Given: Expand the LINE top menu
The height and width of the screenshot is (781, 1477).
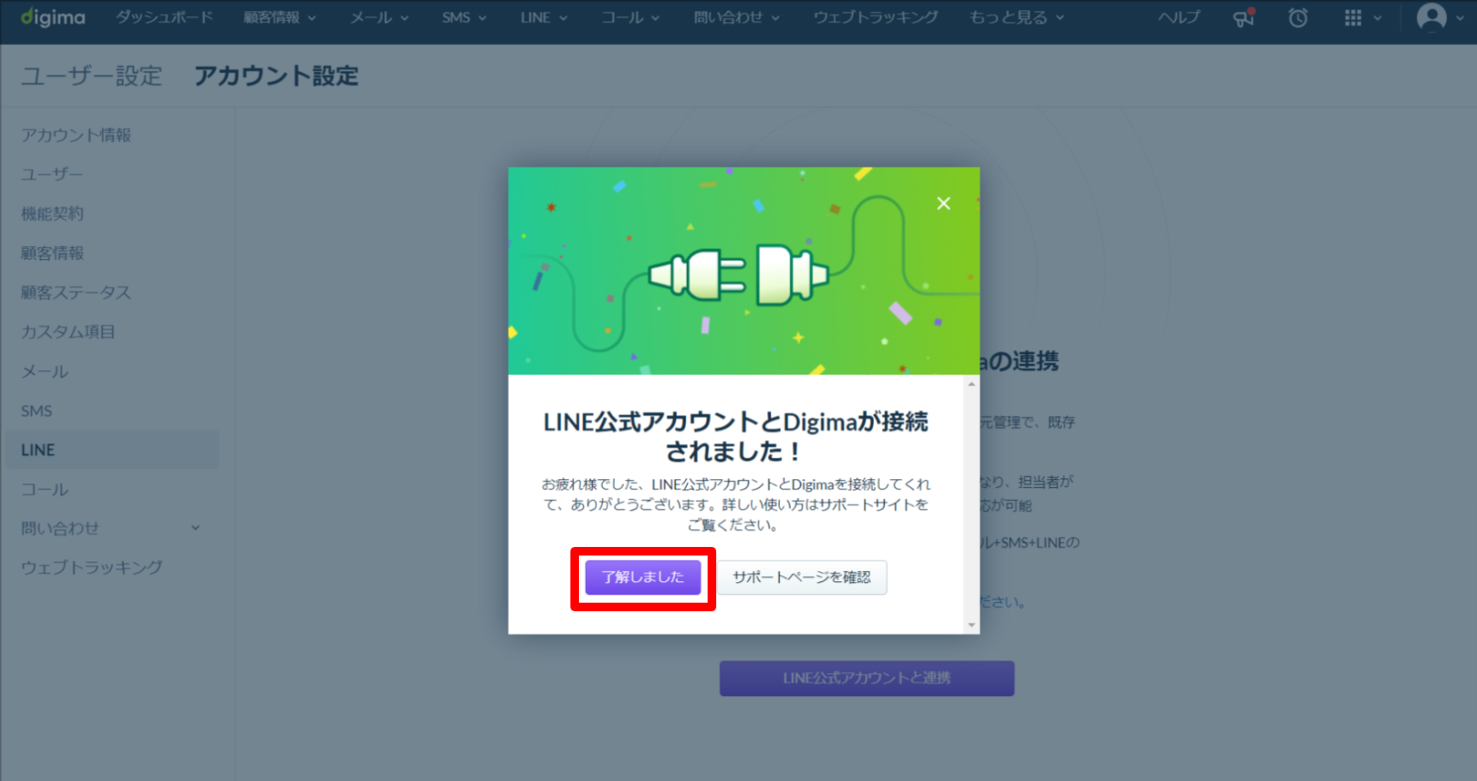Looking at the screenshot, I should point(544,17).
